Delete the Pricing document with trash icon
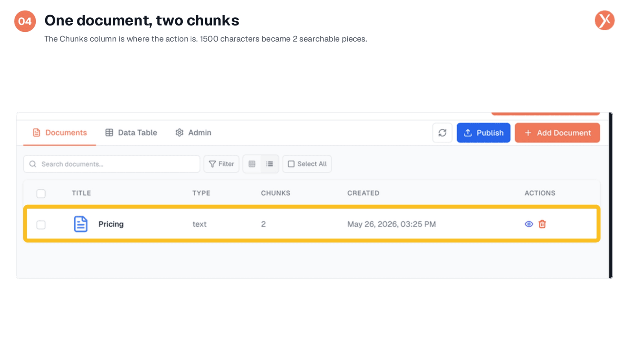Screen dimensions: 629x353 pos(542,224)
